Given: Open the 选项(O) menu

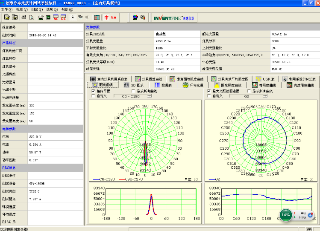Looking at the screenshot, I should pos(52,9).
